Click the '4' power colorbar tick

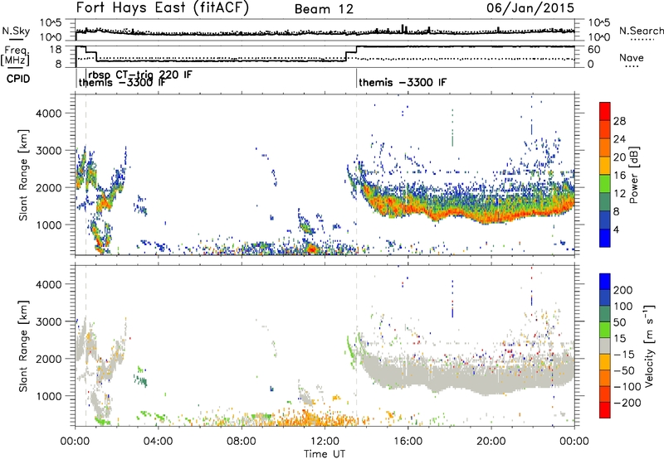(616, 229)
